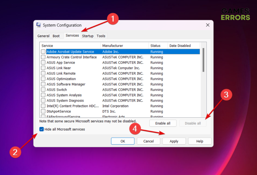This screenshot has width=257, height=175.
Task: Sort by the Manufacturer column header
Action: (125, 46)
